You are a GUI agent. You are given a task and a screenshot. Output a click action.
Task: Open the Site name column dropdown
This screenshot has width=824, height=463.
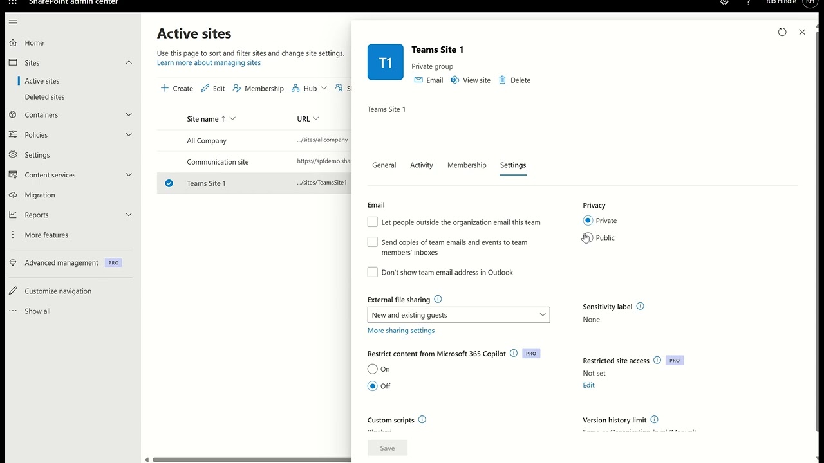(x=232, y=119)
